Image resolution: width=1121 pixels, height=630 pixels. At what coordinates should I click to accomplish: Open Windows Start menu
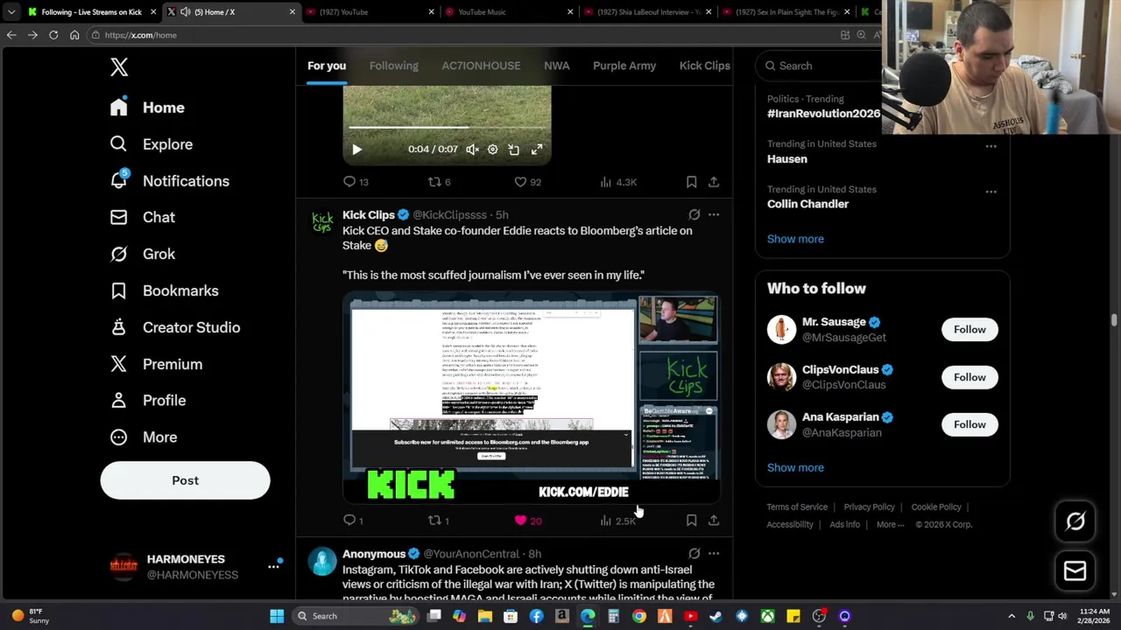click(277, 616)
